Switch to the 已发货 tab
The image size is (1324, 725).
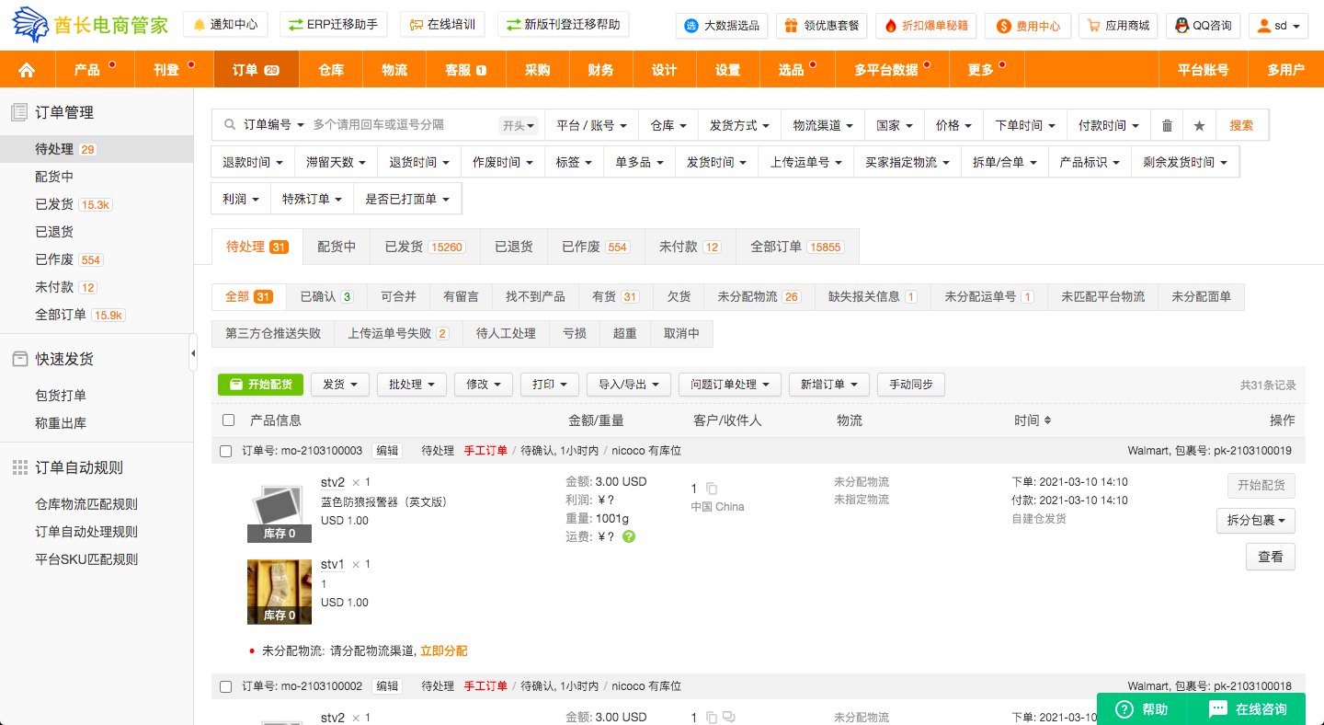point(424,247)
